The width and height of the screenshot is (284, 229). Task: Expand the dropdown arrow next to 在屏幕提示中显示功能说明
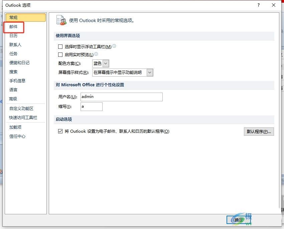pyautogui.click(x=149, y=72)
